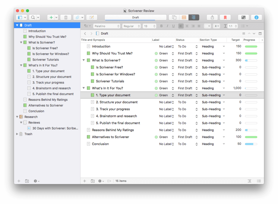Select the Draft tab in the header bar
The image size is (278, 204).
(135, 17)
